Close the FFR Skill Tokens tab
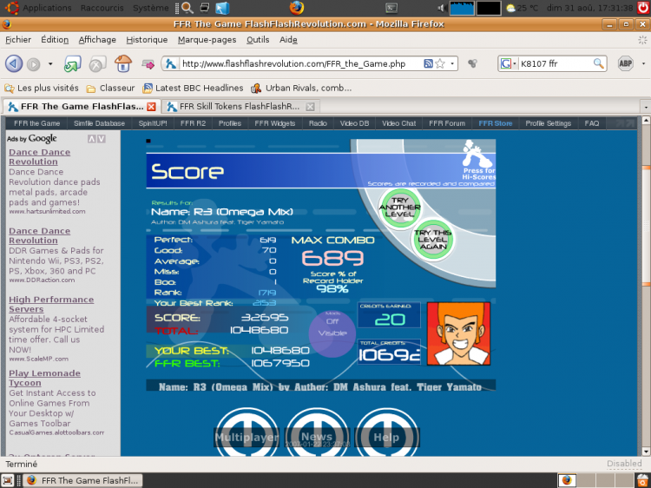This screenshot has height=488, width=651. [310, 107]
